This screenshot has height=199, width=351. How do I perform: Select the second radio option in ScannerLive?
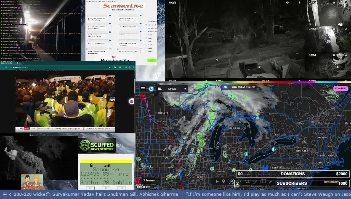click(146, 25)
